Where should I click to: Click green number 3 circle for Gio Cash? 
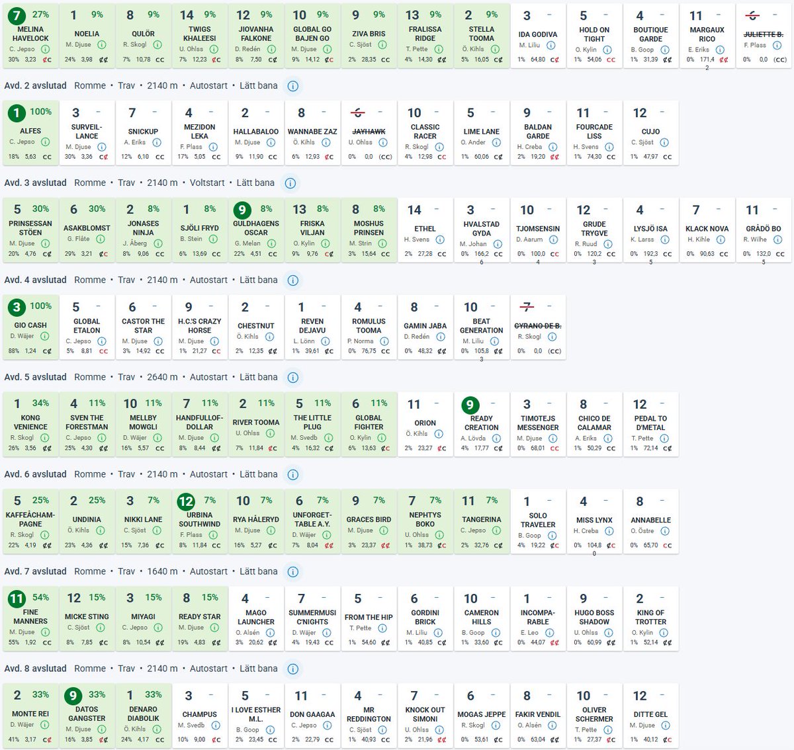[17, 307]
